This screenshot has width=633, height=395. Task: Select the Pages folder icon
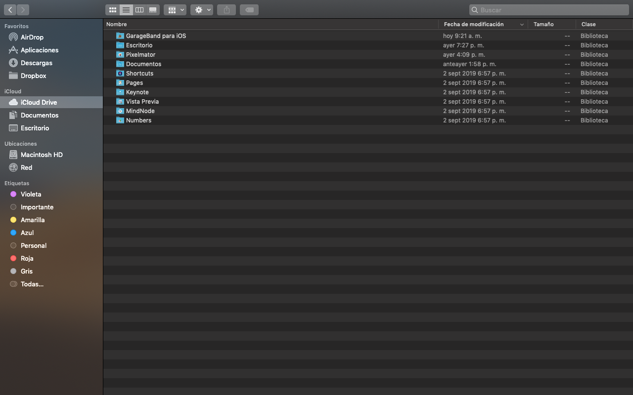pos(120,82)
